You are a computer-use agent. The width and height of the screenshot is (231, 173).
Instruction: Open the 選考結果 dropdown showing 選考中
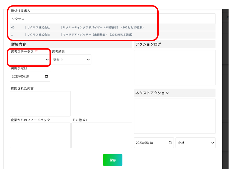(x=72, y=60)
